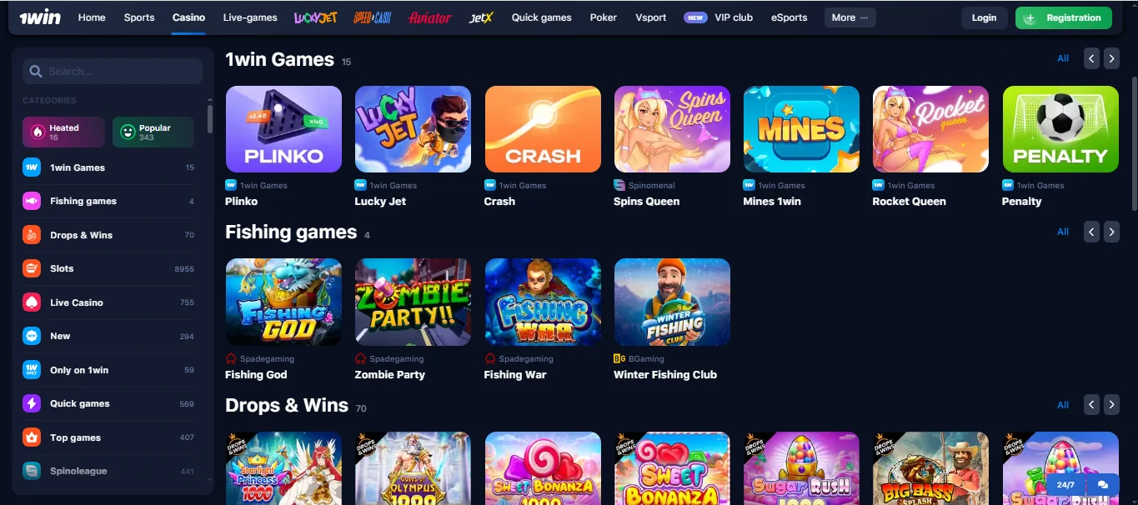Advance the Drops & Wins carousel forward
The image size is (1138, 505).
tap(1111, 405)
